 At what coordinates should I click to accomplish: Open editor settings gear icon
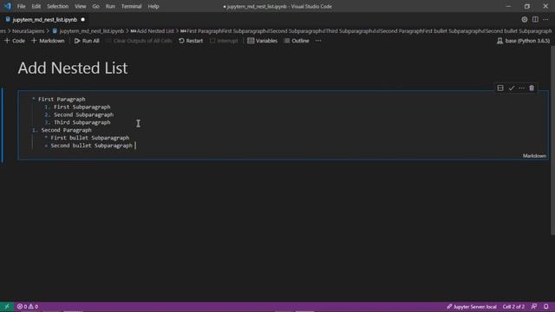tap(524, 20)
